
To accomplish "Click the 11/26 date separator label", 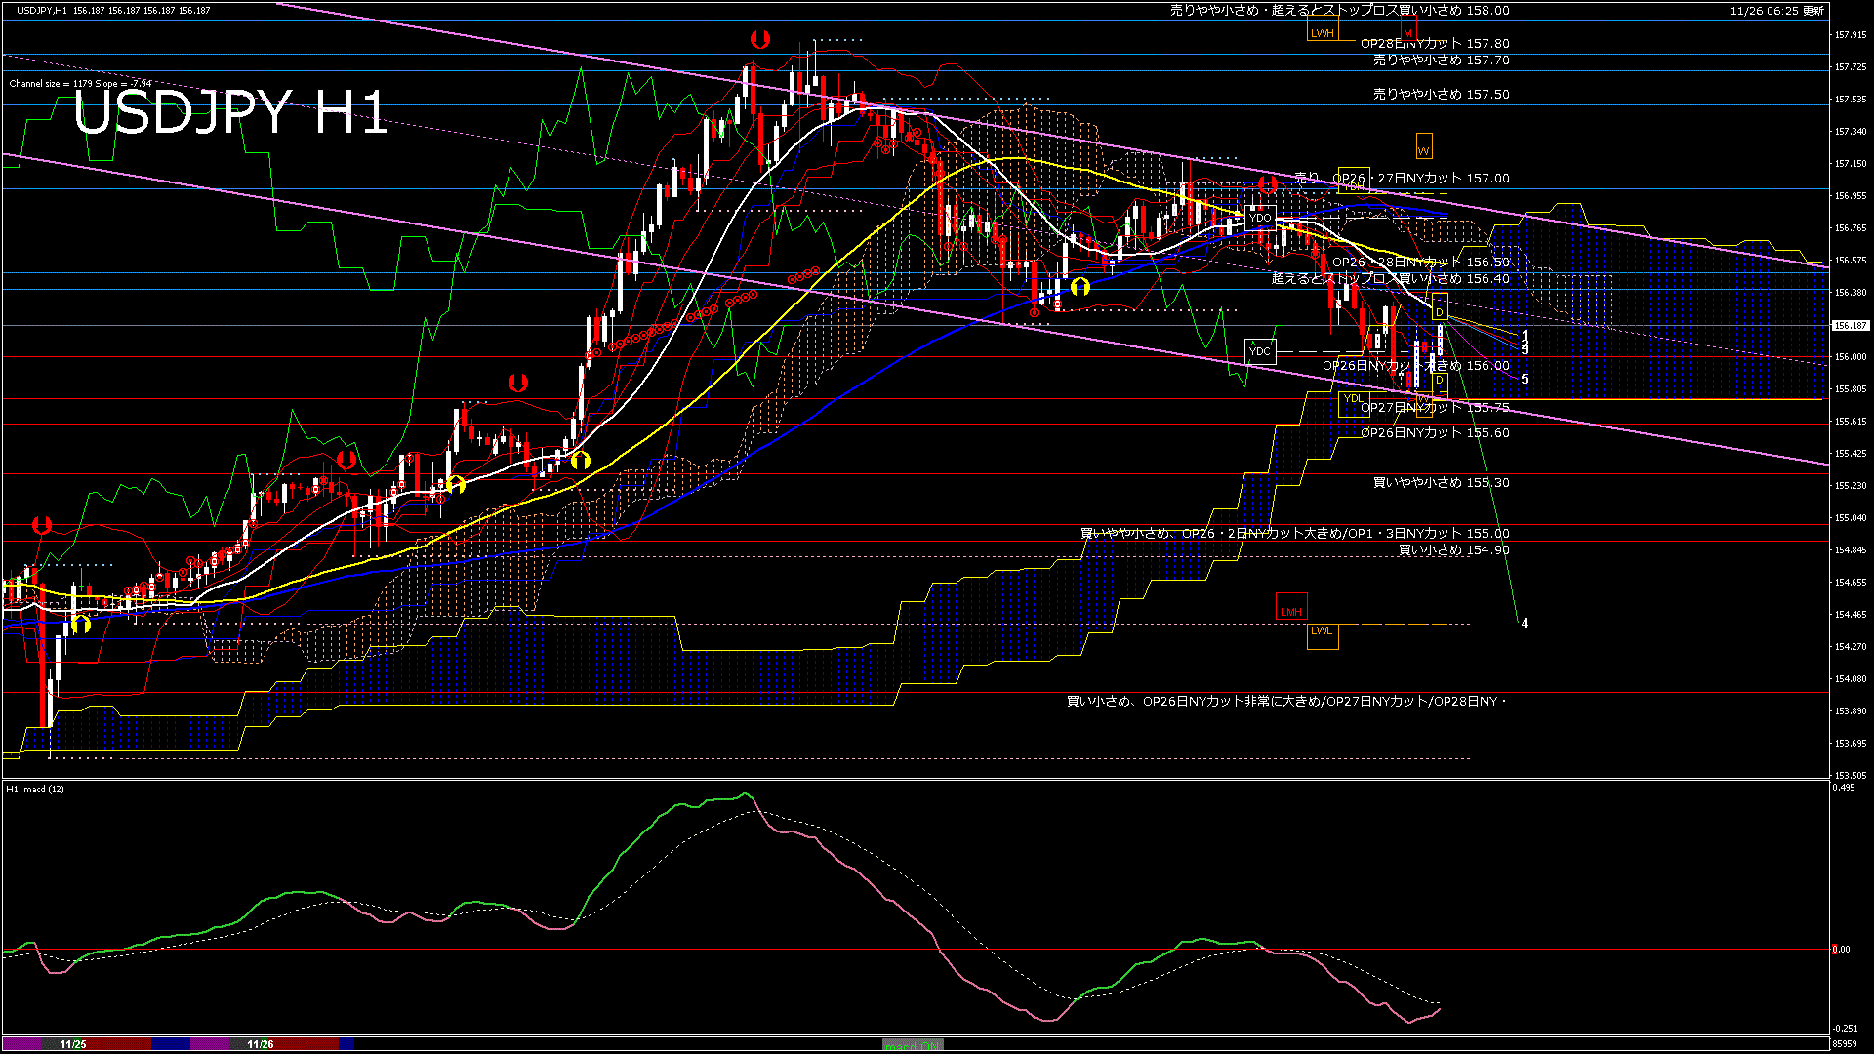I will point(259,1044).
